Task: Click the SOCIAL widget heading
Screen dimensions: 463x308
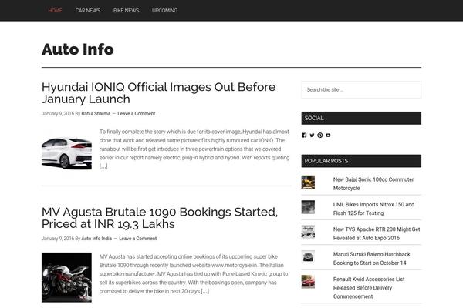Action: pyautogui.click(x=361, y=118)
